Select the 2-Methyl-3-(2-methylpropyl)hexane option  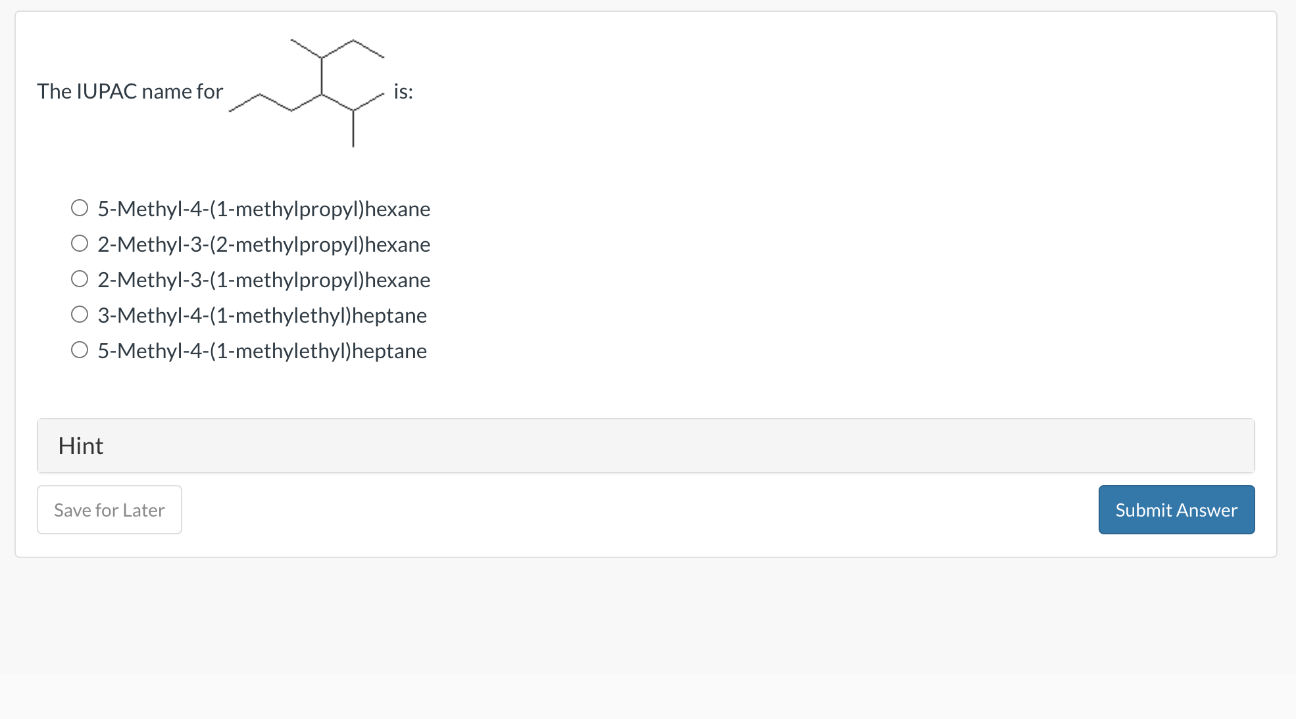pyautogui.click(x=80, y=243)
